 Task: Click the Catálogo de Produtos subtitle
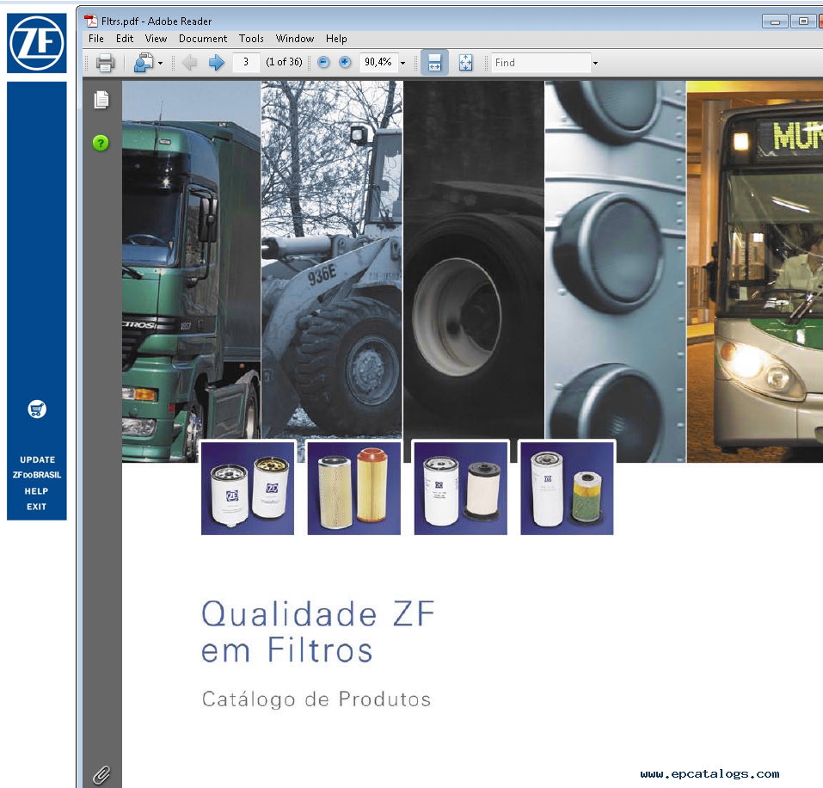point(316,699)
